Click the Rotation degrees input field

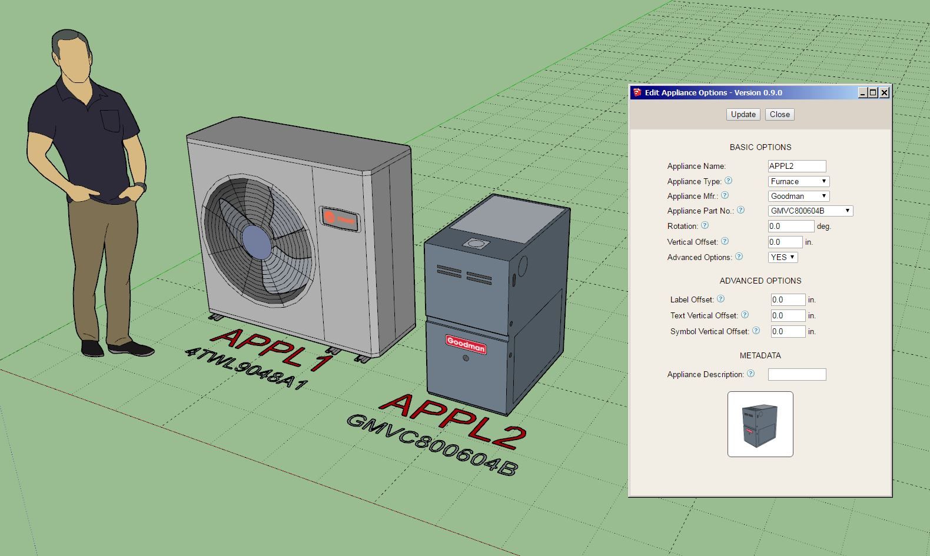[790, 226]
